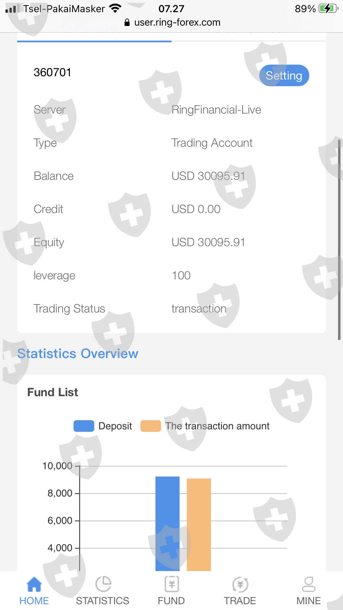Image resolution: width=343 pixels, height=610 pixels.
Task: Open the FUND document icon
Action: click(x=171, y=584)
